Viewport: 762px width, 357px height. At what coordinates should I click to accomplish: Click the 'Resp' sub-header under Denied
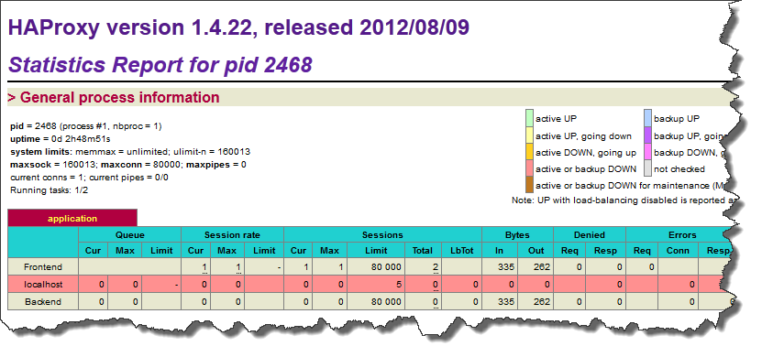pyautogui.click(x=605, y=250)
